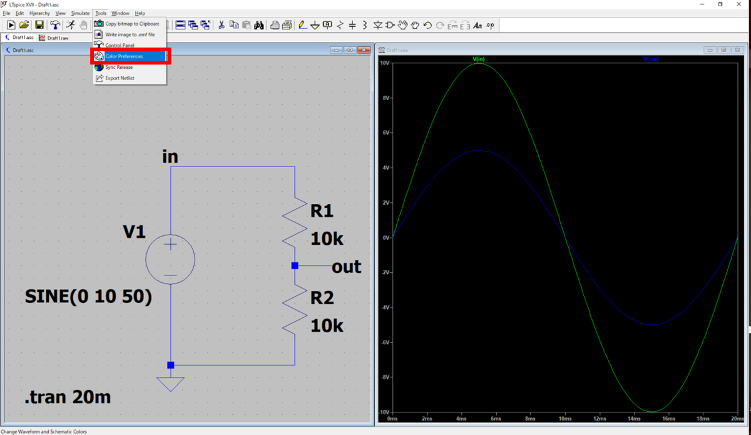Viewport: 751px width, 435px height.
Task: Click the V(in) trace label
Action: click(479, 59)
